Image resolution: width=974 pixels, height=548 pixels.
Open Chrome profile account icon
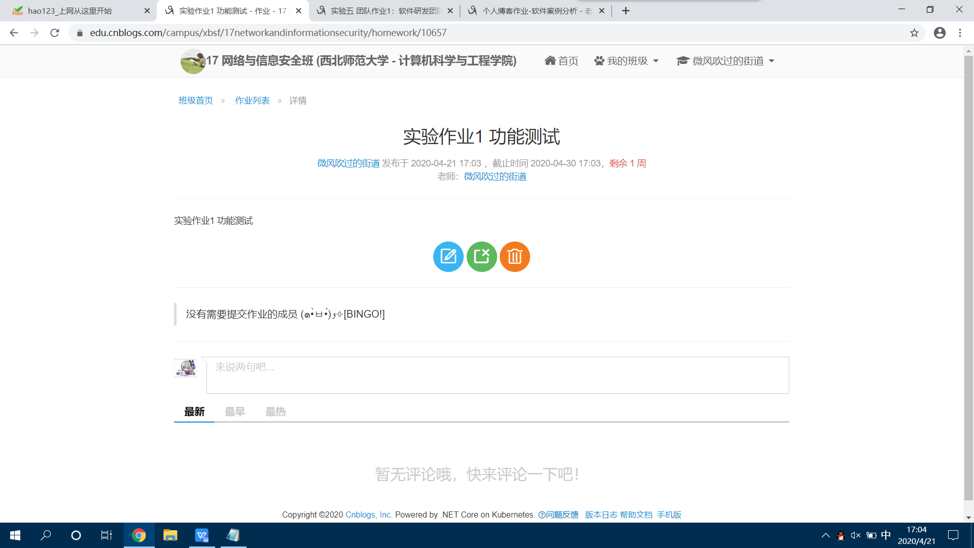coord(940,33)
